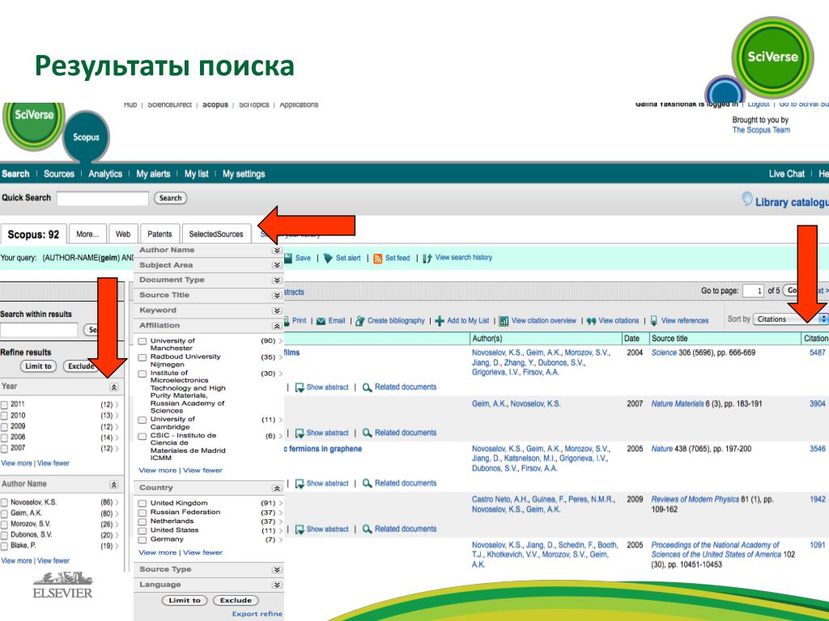Screen dimensions: 829x621
Task: Click the Add to My List plus icon
Action: pyautogui.click(x=440, y=320)
